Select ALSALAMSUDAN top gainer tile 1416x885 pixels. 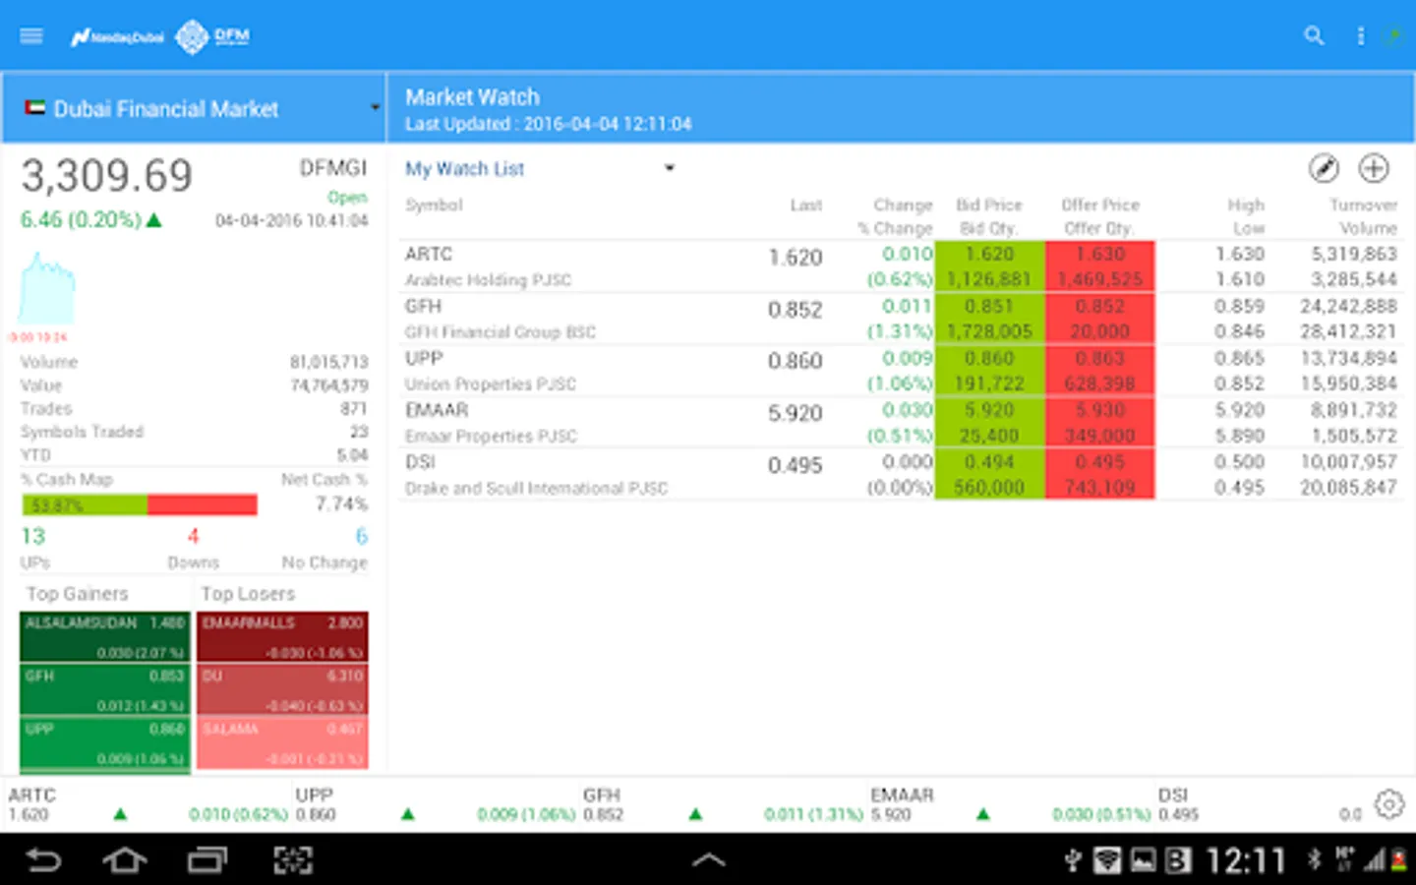coord(105,637)
